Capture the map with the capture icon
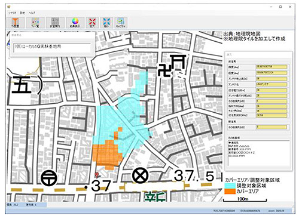The height and width of the screenshot is (219, 299). (x=121, y=23)
